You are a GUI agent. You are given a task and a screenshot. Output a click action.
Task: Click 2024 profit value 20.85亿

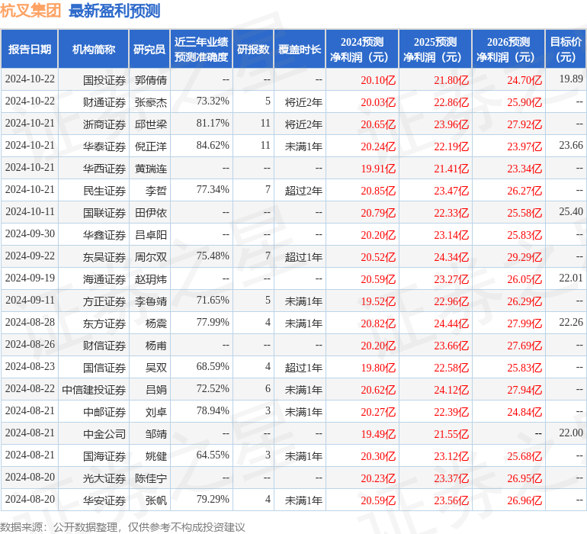pyautogui.click(x=378, y=191)
